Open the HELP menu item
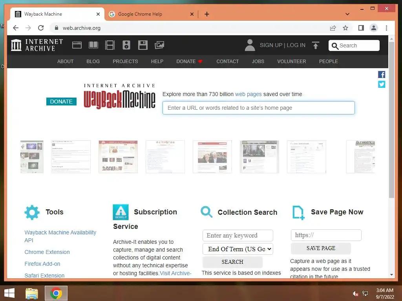Image resolution: width=402 pixels, height=301 pixels. 157,62
